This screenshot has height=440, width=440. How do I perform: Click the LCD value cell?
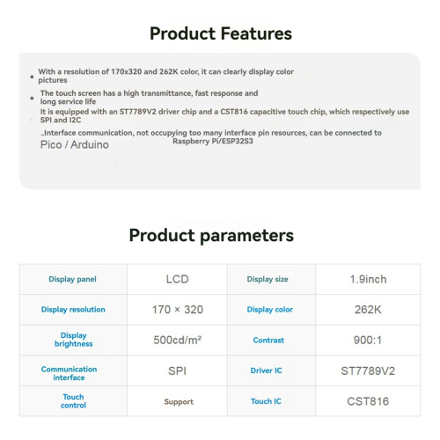point(177,279)
